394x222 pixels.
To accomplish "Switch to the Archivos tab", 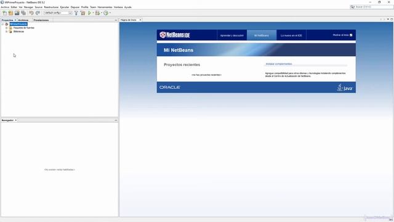I will pyautogui.click(x=23, y=20).
